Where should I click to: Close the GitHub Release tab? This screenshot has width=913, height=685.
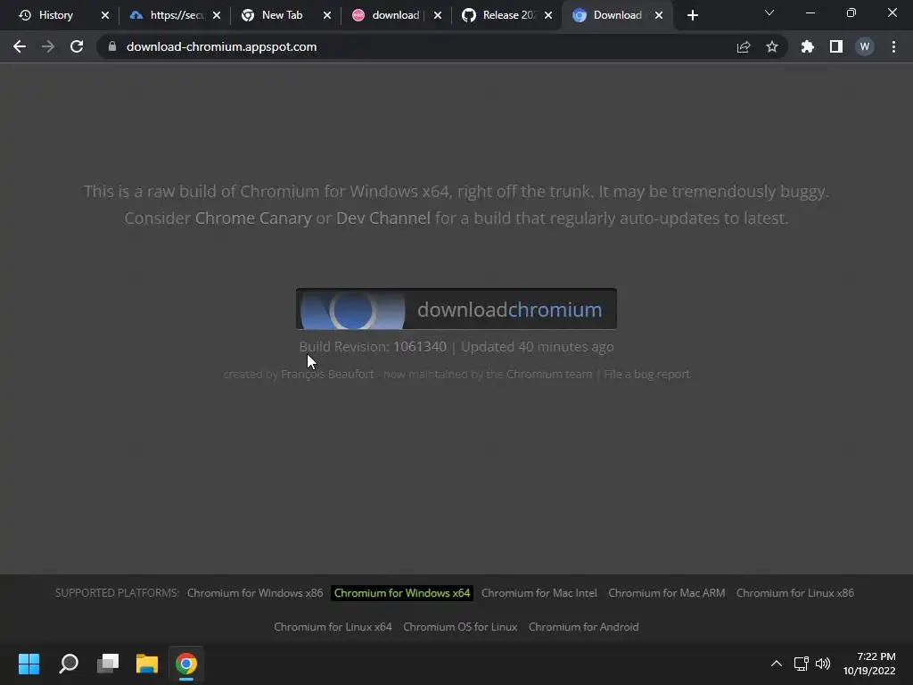548,15
